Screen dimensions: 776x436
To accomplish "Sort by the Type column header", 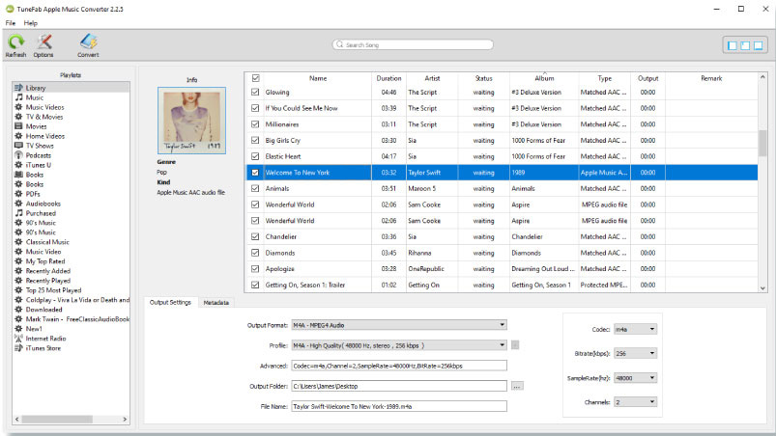I will point(604,78).
